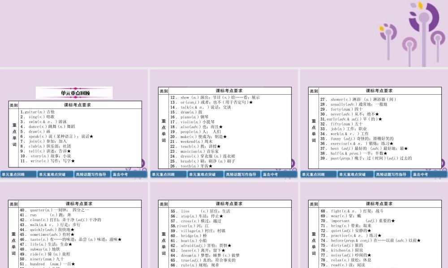This screenshot has width=448, height=268.
Task: Click 高频话题写作指导 button on the shower slide
Action: pos(392,174)
